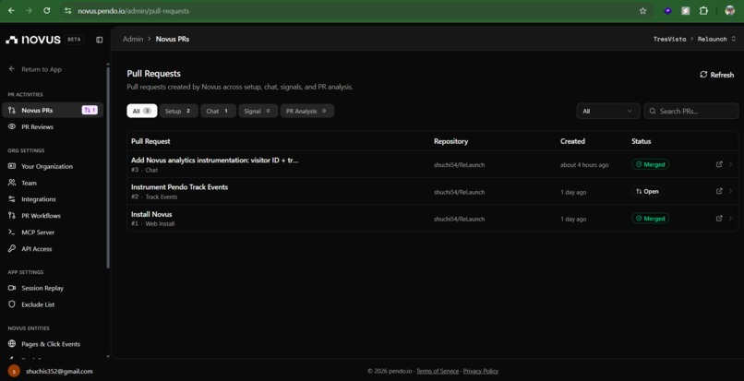744x381 pixels.
Task: Select the Setup filter tab
Action: pos(178,111)
